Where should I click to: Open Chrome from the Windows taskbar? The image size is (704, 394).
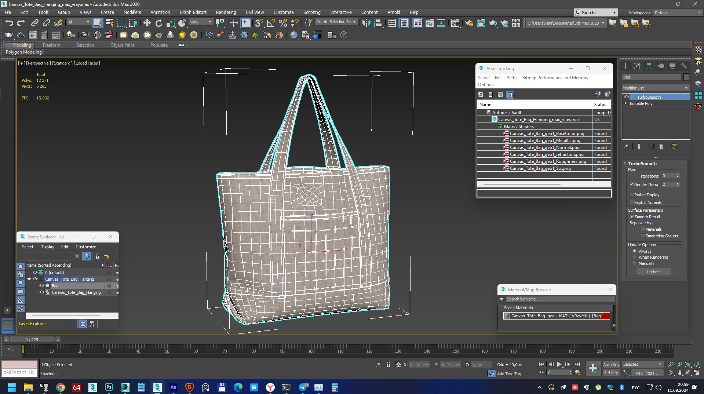coord(61,387)
